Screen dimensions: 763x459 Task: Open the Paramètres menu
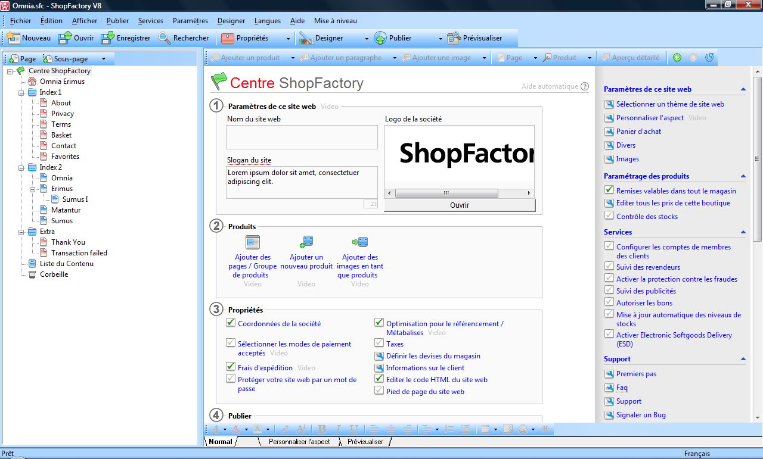[190, 21]
